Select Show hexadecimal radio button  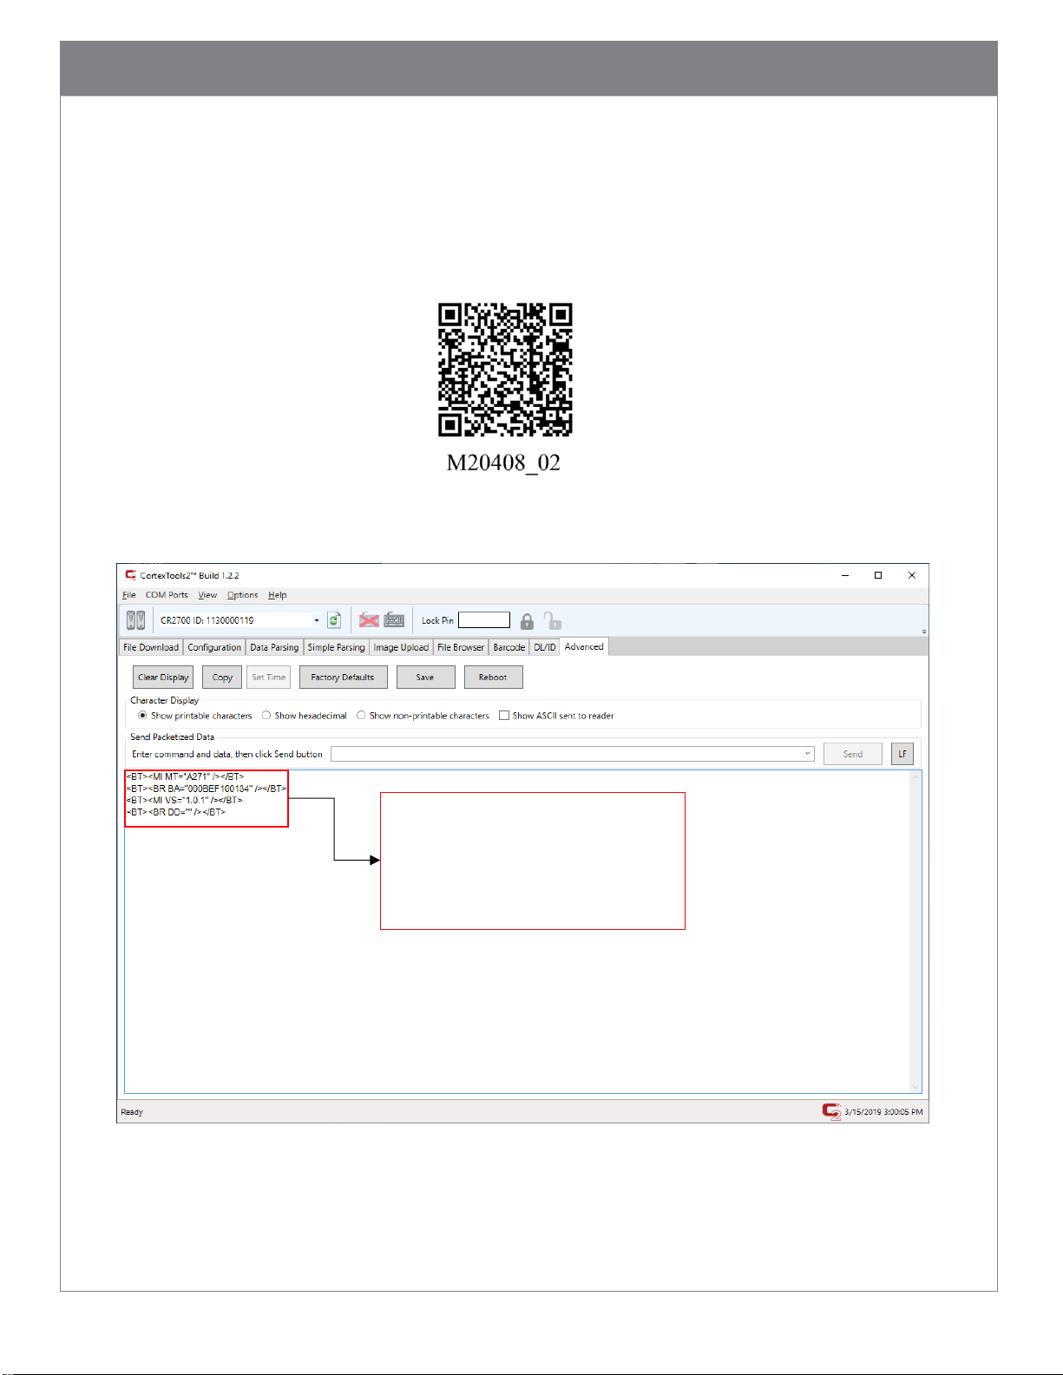266,716
